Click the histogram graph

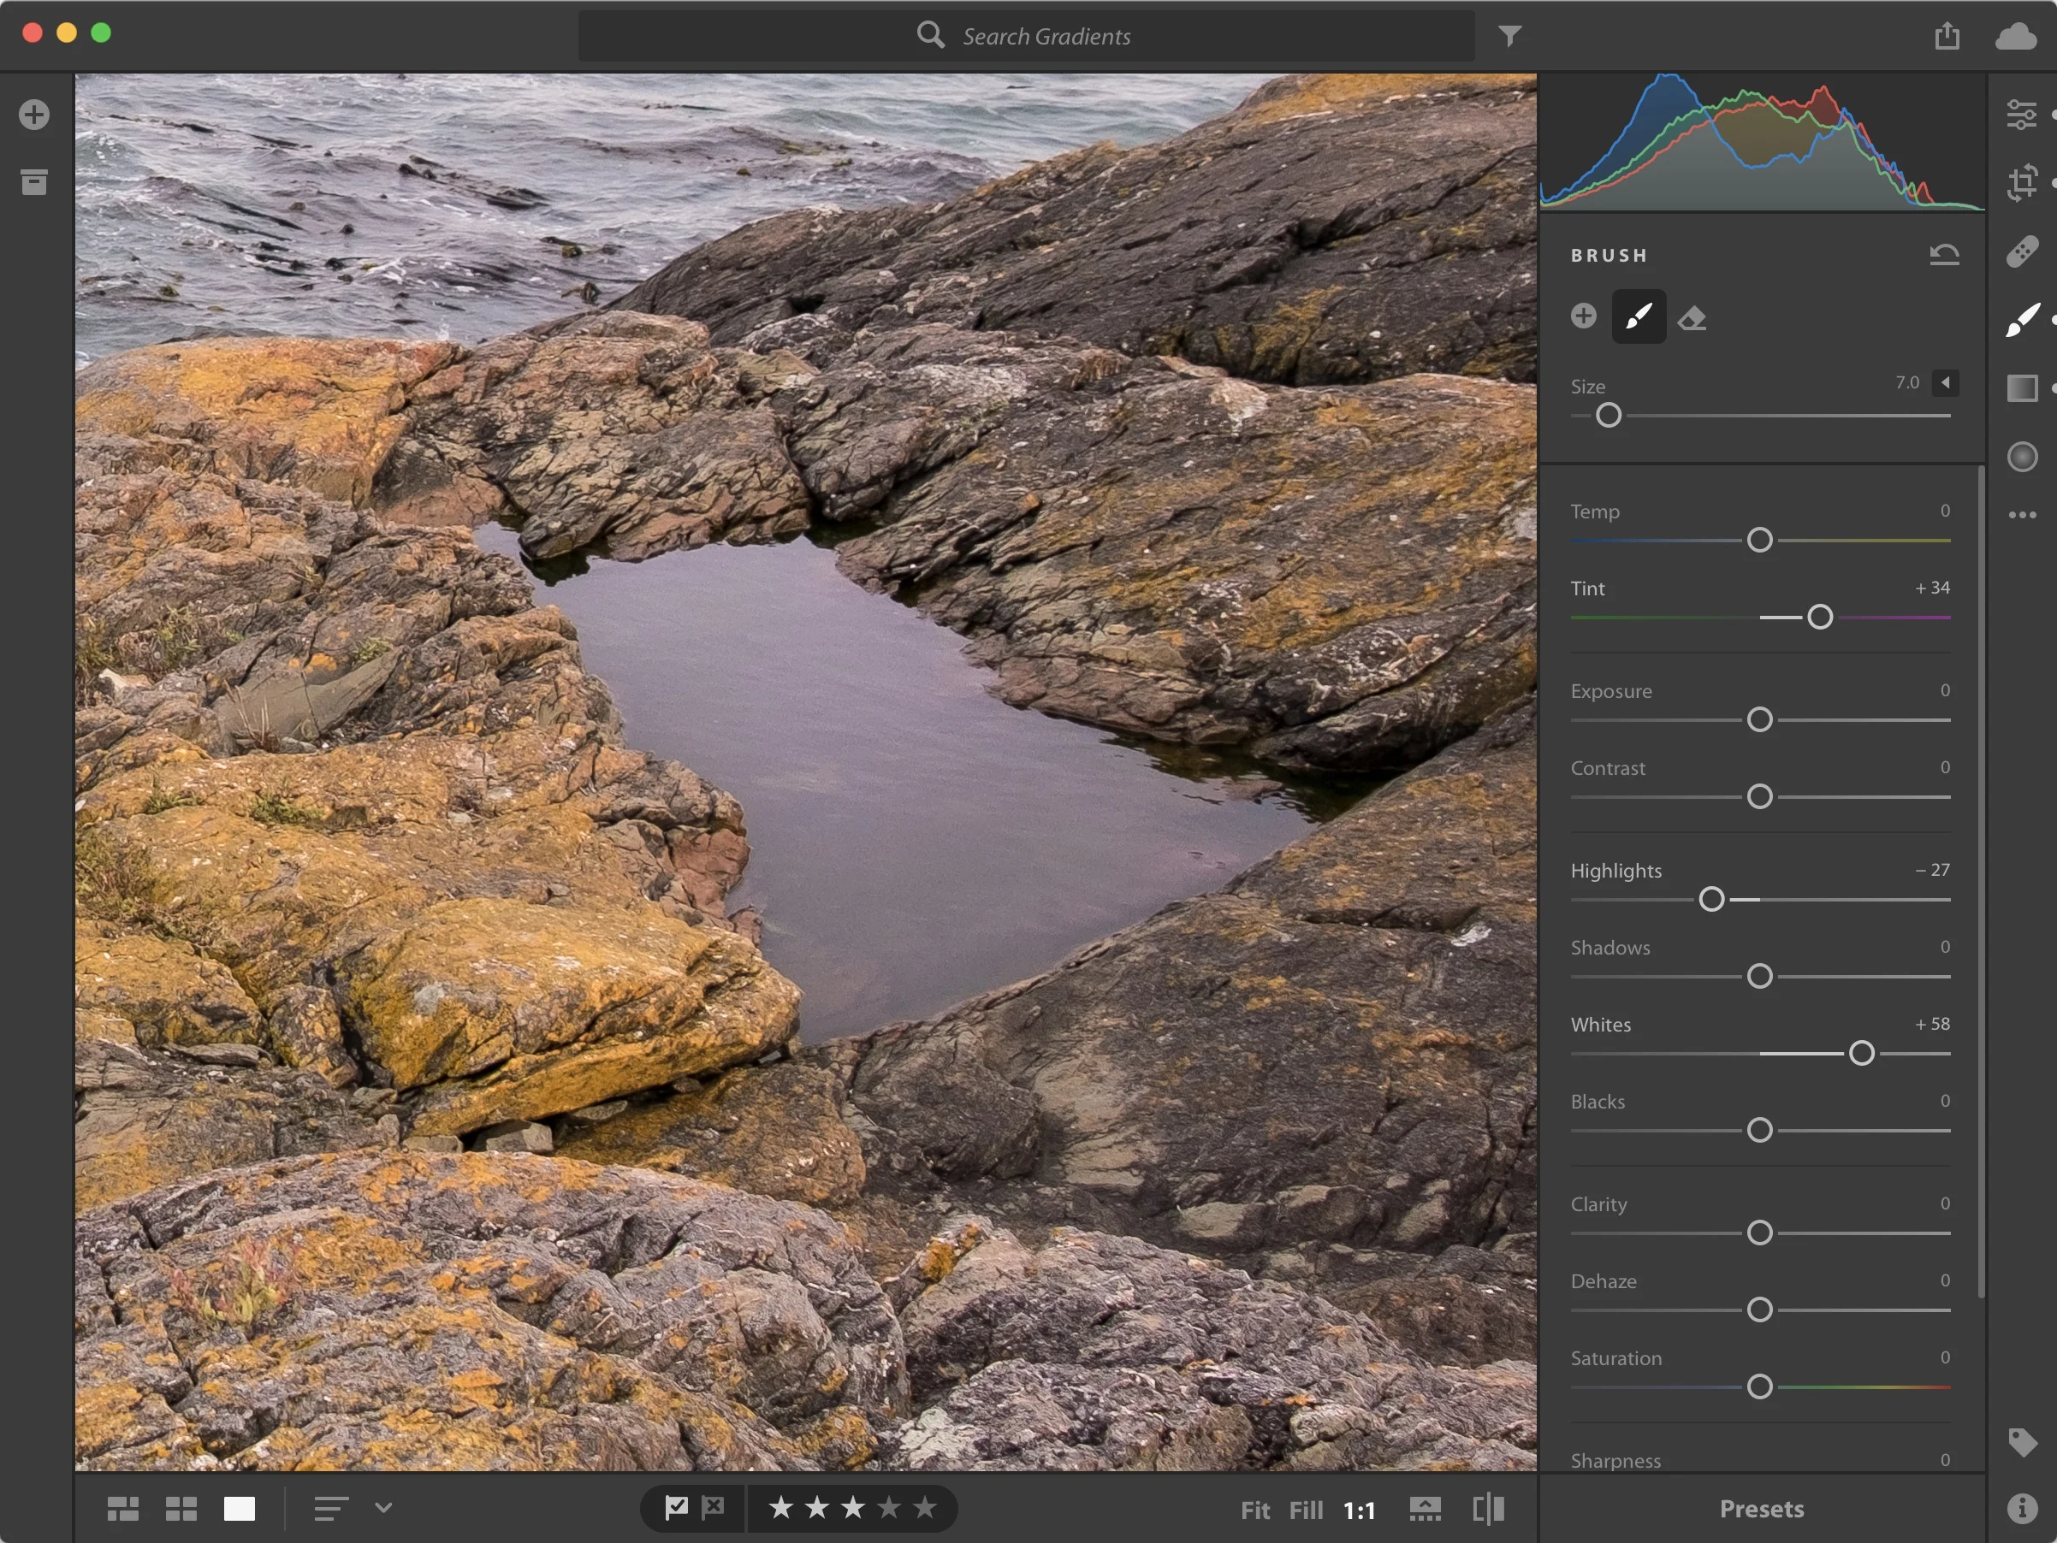(1762, 142)
